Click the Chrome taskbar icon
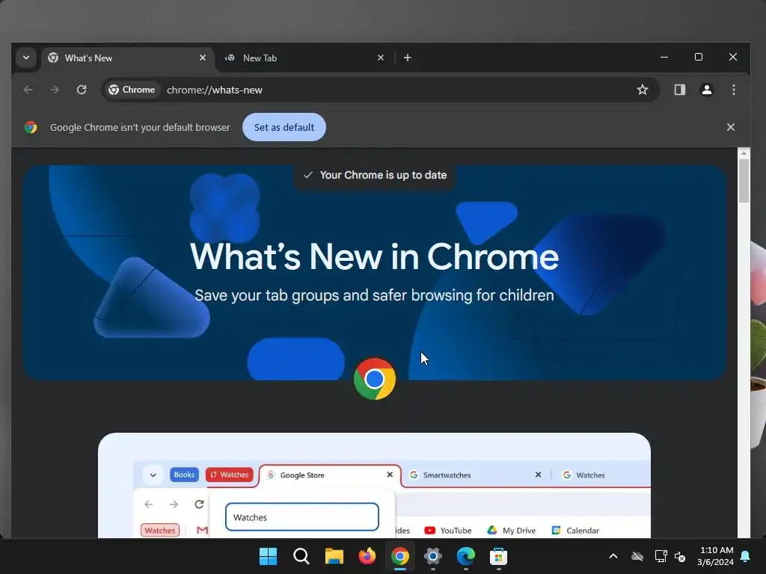766x574 pixels. pyautogui.click(x=400, y=556)
